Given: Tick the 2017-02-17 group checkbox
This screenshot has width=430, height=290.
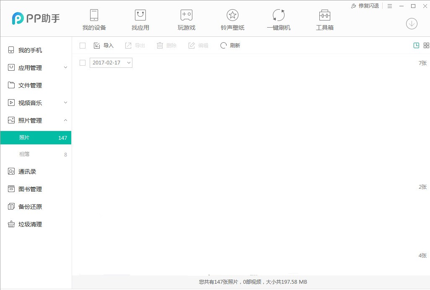Looking at the screenshot, I should click(83, 63).
